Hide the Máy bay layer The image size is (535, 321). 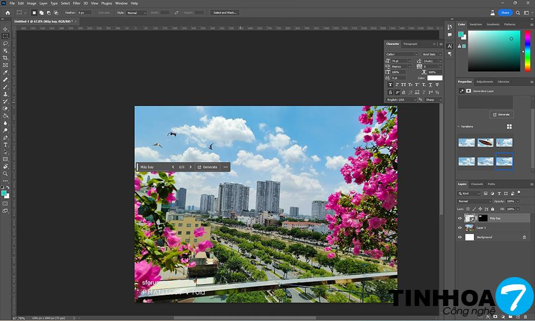(460, 219)
